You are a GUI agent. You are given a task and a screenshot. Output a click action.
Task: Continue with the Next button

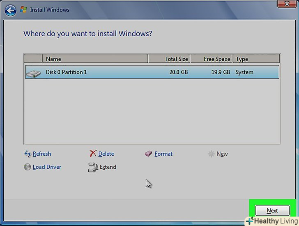(272, 210)
